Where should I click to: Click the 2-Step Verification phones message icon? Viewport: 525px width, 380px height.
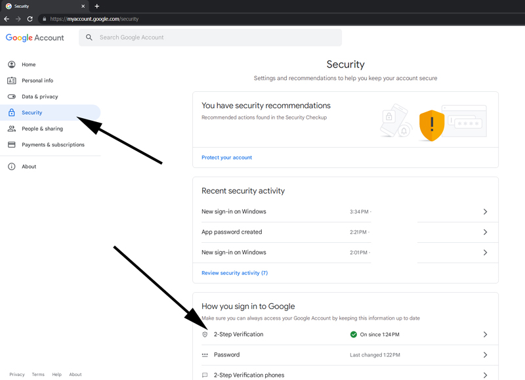205,375
